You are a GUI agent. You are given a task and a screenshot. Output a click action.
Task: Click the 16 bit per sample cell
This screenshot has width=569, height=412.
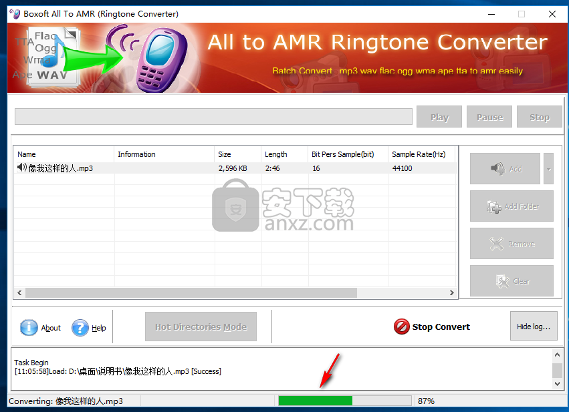coord(316,168)
